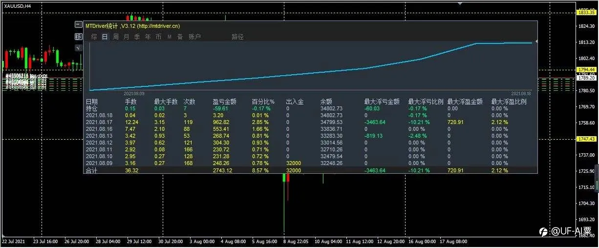599x248 pixels.
Task: Select the 日 daily statistics tab
Action: pyautogui.click(x=105, y=37)
